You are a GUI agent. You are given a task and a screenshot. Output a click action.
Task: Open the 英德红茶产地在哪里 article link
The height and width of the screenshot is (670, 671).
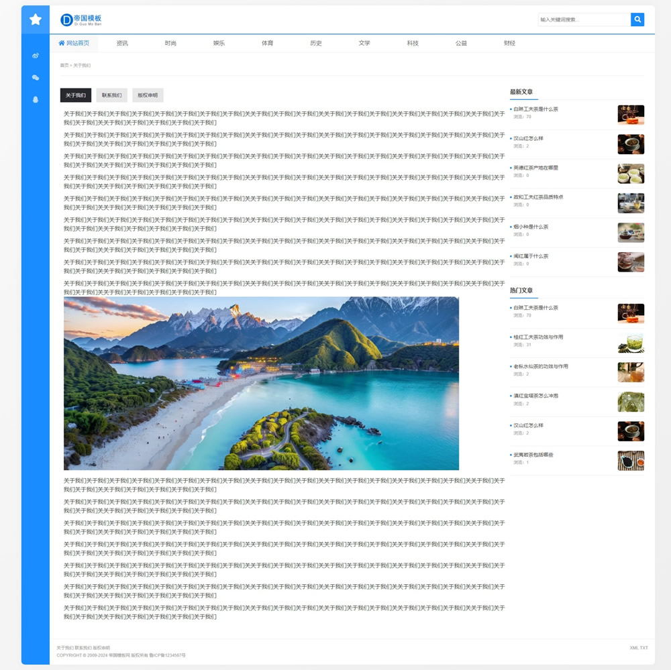(535, 168)
